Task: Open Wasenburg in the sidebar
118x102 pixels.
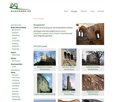Action: 16,97
